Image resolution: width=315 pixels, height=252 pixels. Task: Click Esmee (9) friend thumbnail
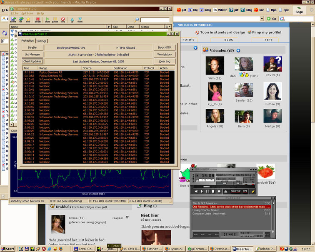(x=272, y=91)
